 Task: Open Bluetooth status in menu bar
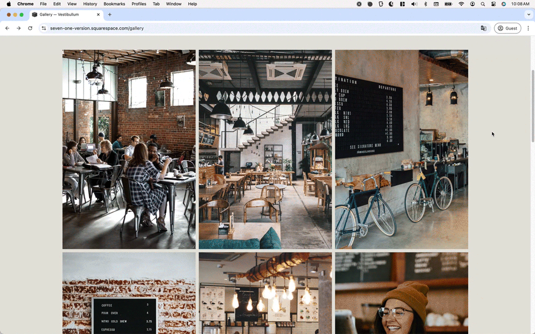[x=425, y=4]
